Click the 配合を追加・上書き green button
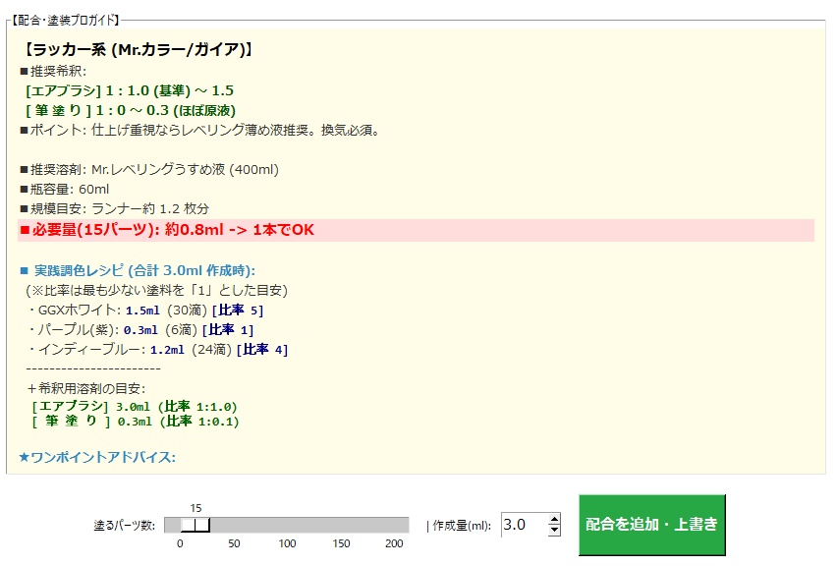 point(651,524)
